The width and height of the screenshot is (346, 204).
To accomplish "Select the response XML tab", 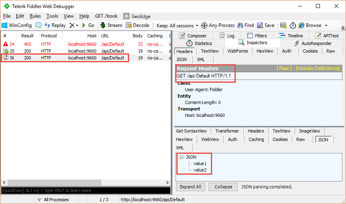I will pyautogui.click(x=180, y=148).
